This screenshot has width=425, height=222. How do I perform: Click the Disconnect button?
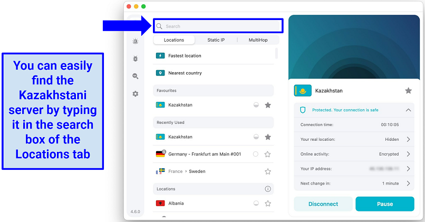click(x=323, y=204)
